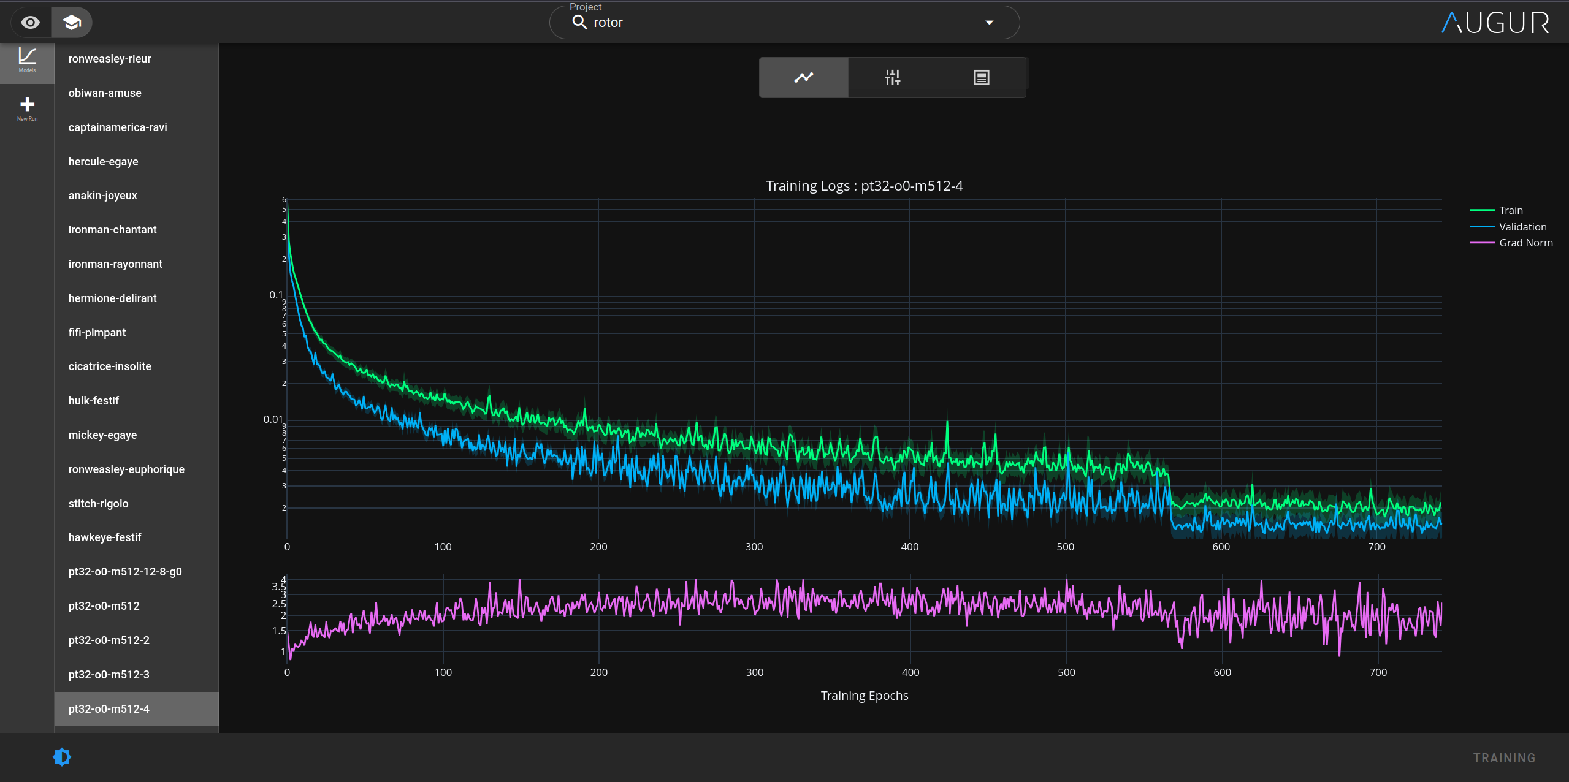Select the pt32-o0-m512-12-8-g0 model entry
Image resolution: width=1569 pixels, height=782 pixels.
coord(125,571)
